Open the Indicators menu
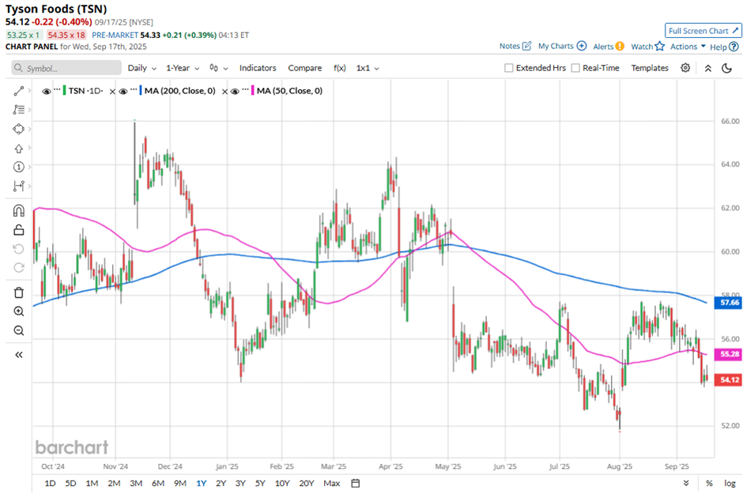 coord(258,68)
